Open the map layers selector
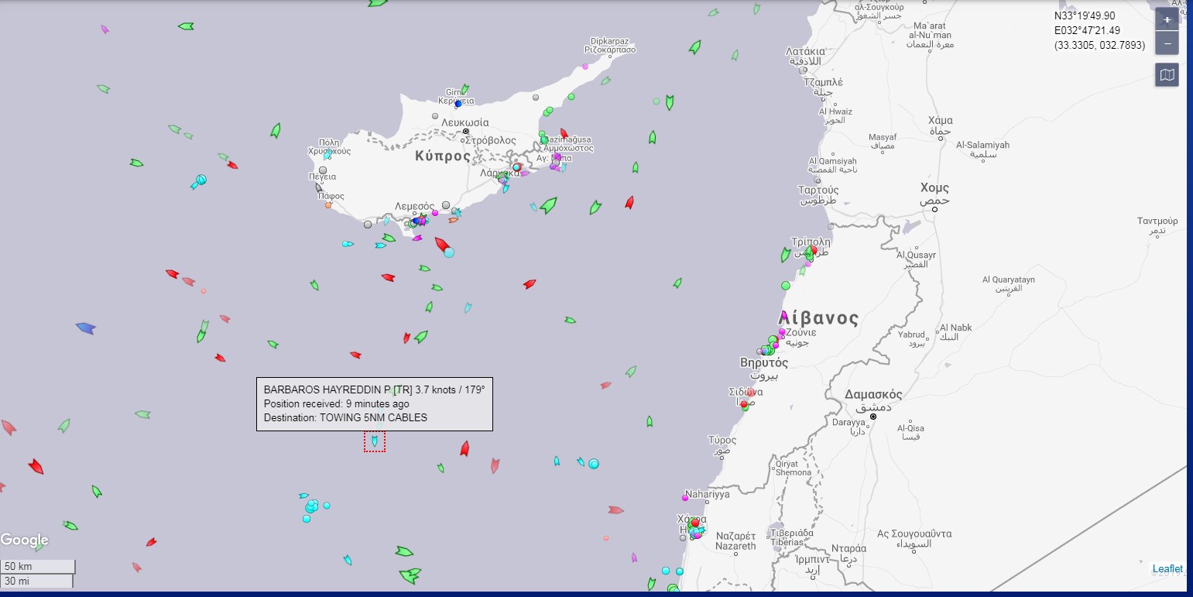Screen dimensions: 1193x597 coord(1167,75)
